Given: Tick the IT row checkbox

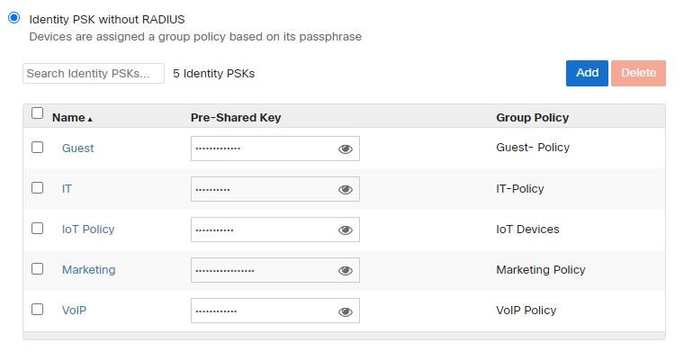Looking at the screenshot, I should [x=38, y=187].
